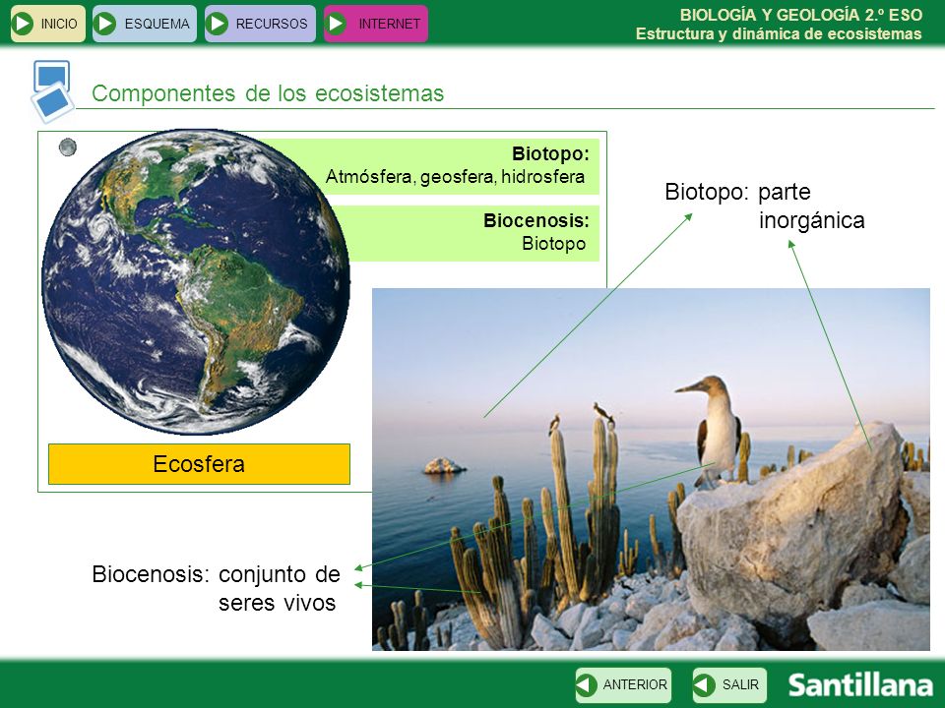Click the Earth globe image
This screenshot has width=945, height=708.
[196, 282]
